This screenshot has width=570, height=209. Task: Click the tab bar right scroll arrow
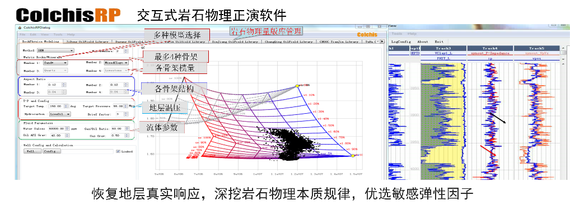tap(382, 41)
